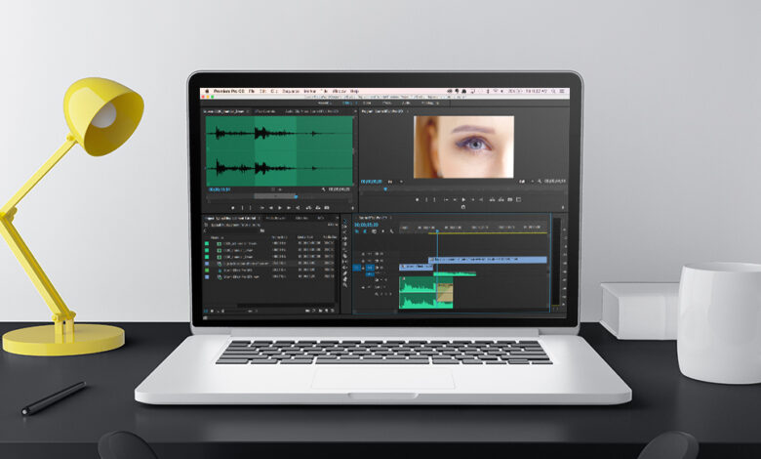Click Overwrite button in the Source monitor
The image size is (761, 459).
(318, 208)
